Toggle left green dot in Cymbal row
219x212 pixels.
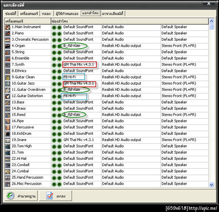pos(54,171)
